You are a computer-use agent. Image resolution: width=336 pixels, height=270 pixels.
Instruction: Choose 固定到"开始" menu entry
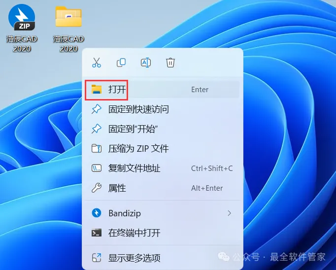coord(162,129)
